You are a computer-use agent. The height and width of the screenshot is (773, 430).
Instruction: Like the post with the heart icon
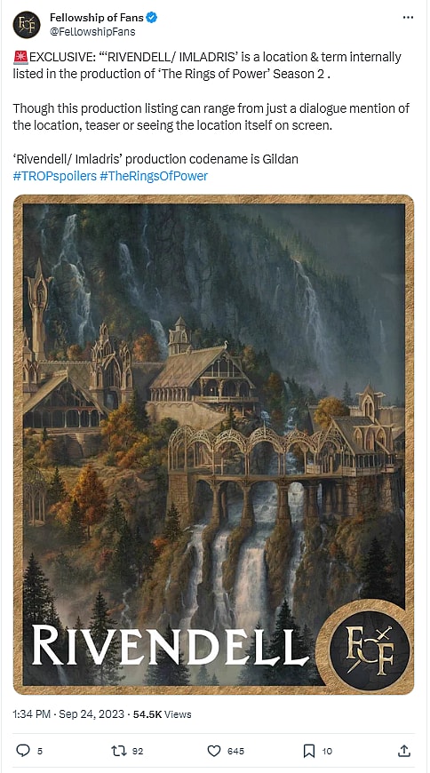[x=213, y=751]
